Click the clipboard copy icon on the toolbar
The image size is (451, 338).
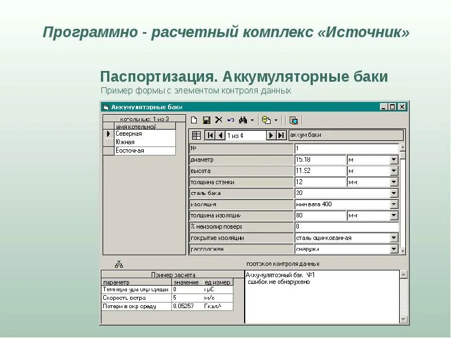[267, 120]
